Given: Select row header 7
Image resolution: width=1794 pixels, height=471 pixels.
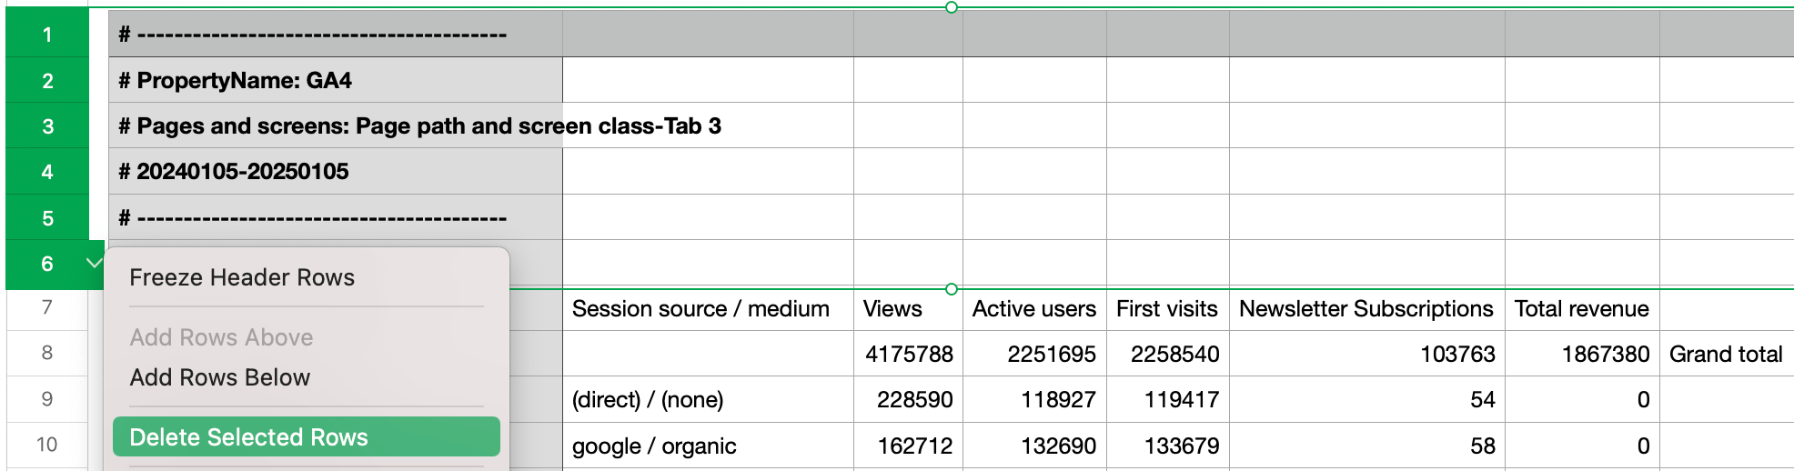Looking at the screenshot, I should (47, 308).
